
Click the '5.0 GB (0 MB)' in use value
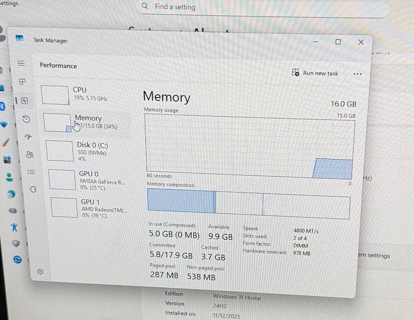(x=174, y=234)
